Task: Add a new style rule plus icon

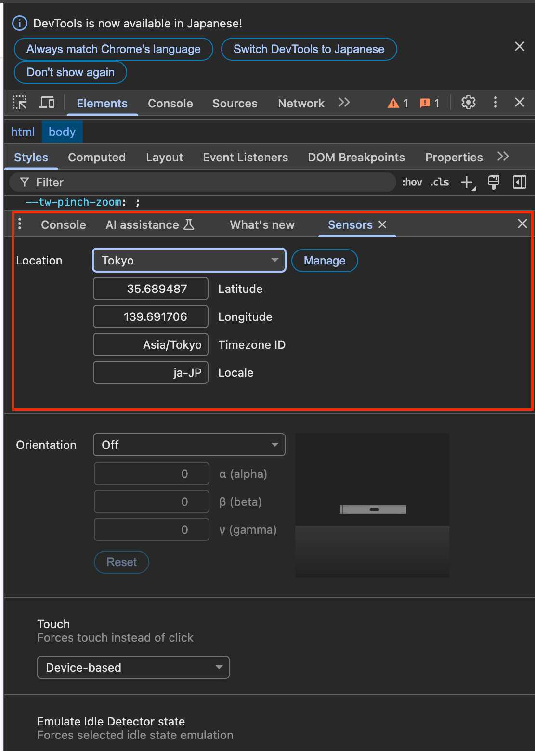Action: (467, 183)
